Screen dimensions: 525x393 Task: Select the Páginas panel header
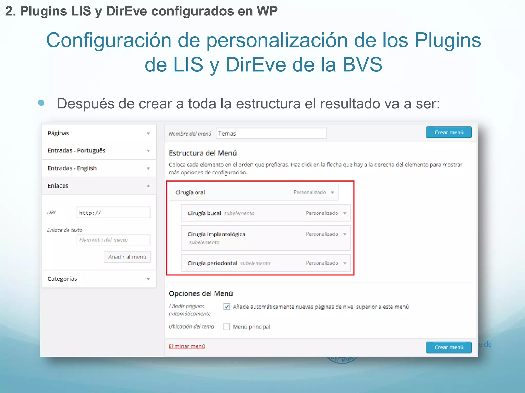(99, 133)
